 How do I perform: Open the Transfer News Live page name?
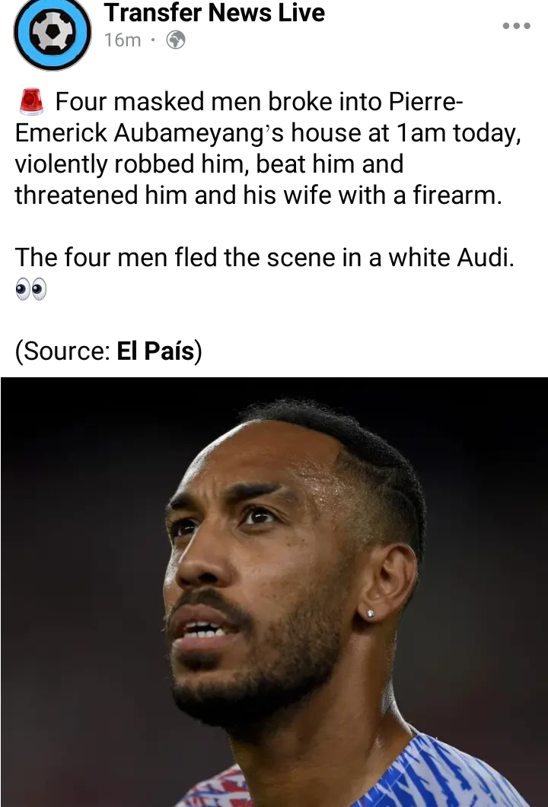(x=215, y=12)
